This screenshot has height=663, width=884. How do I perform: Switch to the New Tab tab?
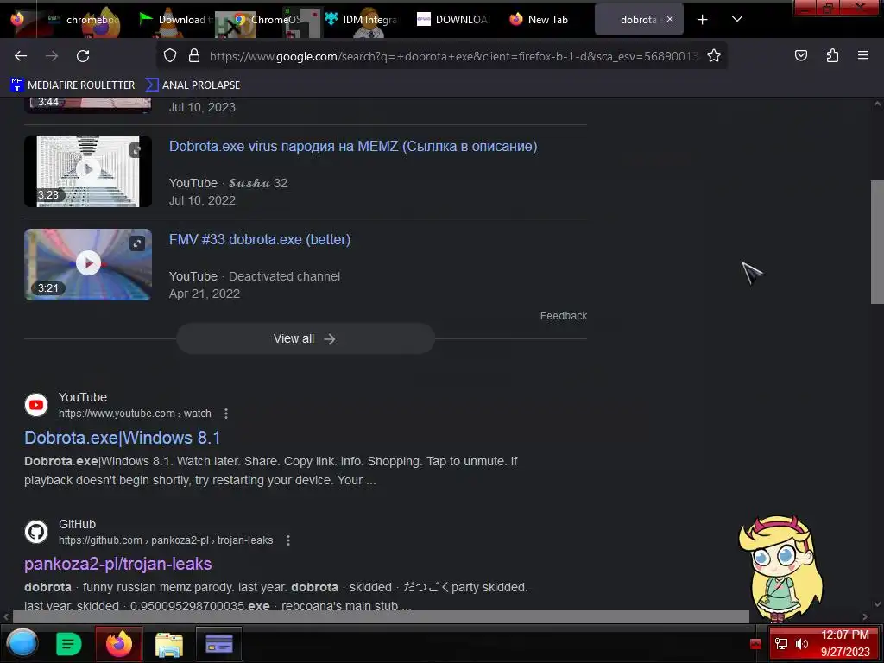point(540,20)
